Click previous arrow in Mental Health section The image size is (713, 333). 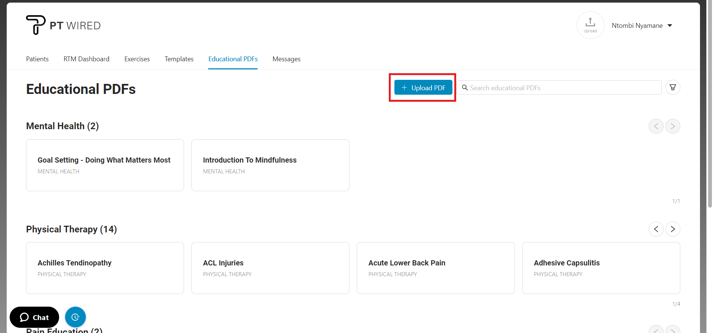coord(656,126)
